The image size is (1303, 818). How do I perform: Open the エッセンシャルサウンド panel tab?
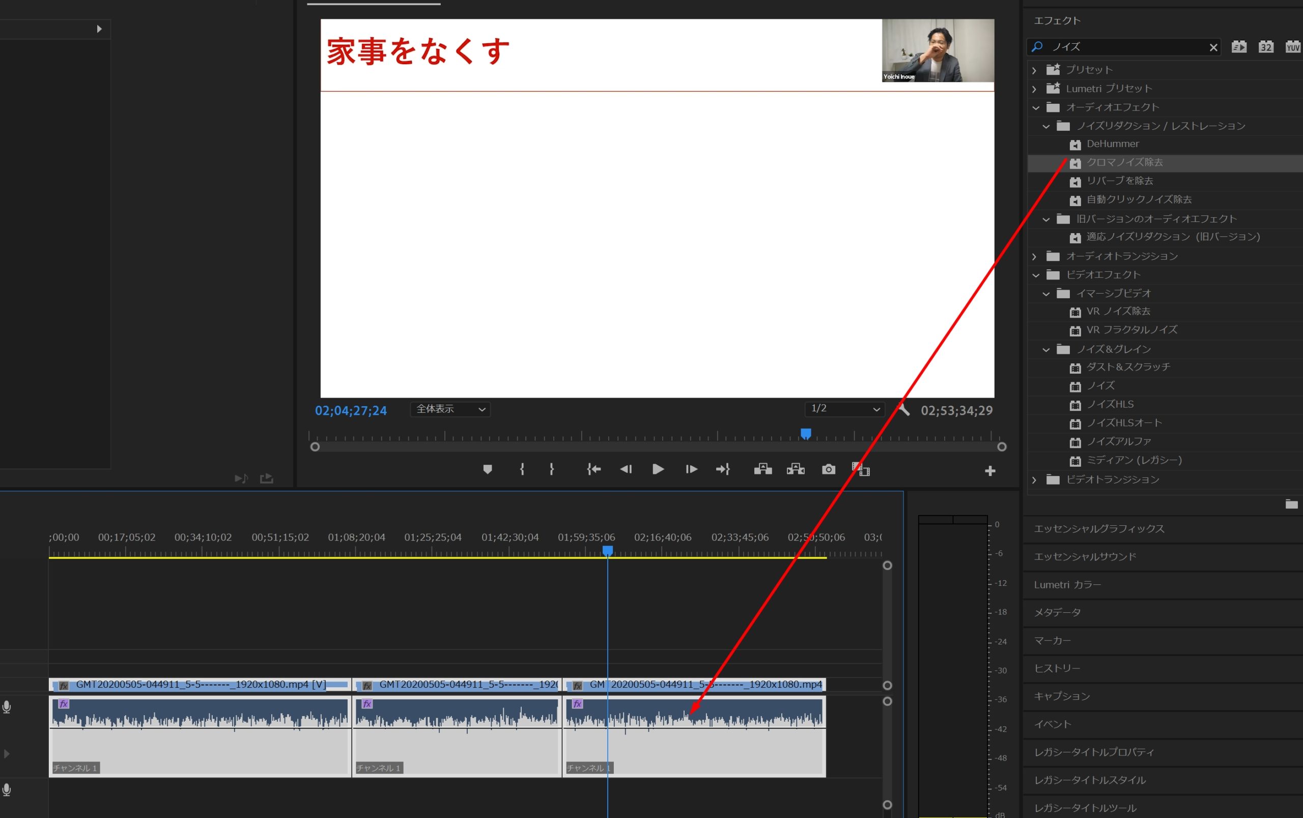(1085, 557)
